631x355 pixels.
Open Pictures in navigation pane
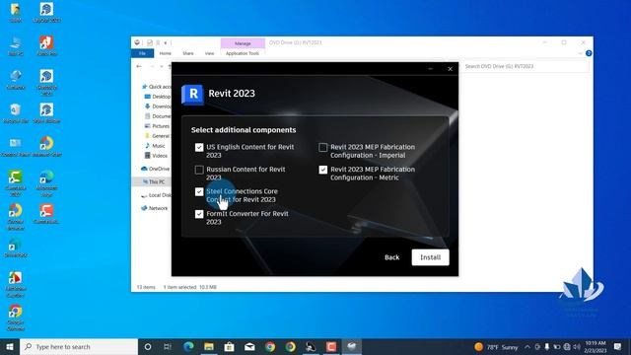[x=157, y=126]
